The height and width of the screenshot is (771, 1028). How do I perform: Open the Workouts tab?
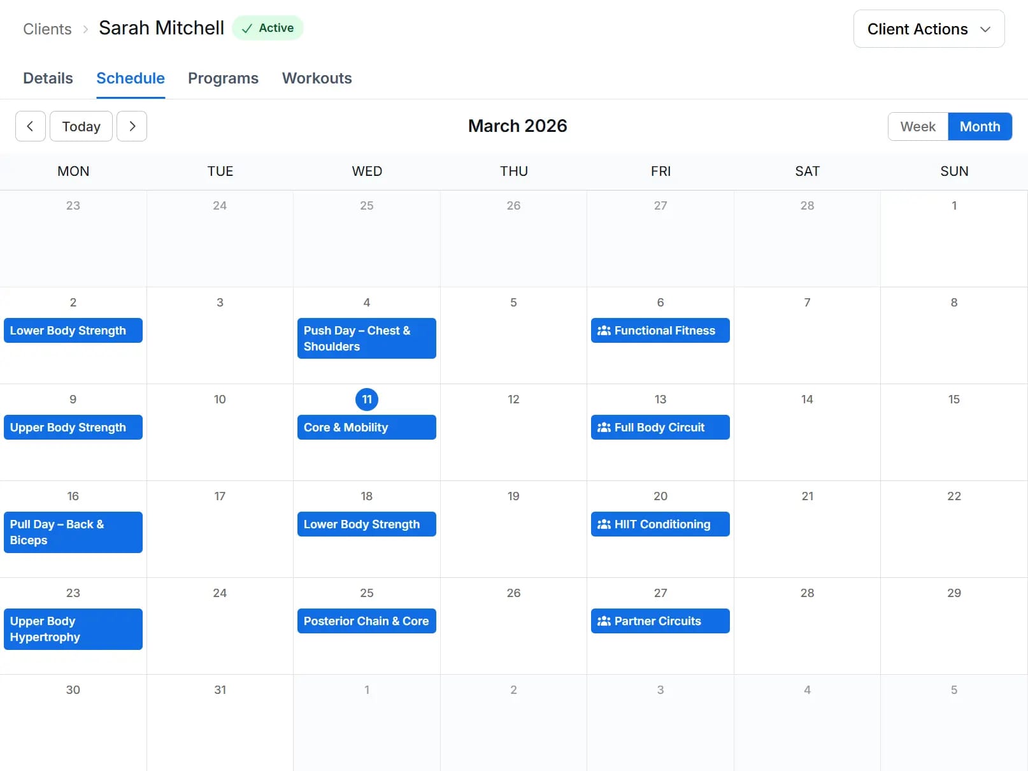coord(317,78)
